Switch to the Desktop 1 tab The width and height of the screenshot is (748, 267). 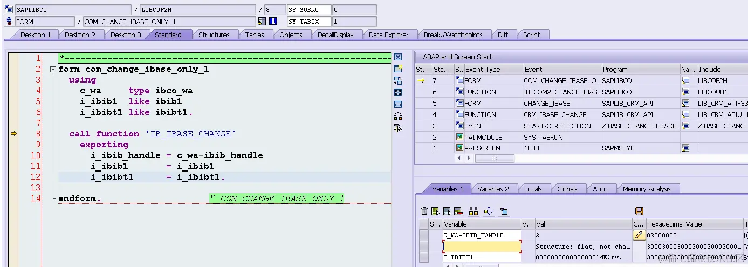36,35
